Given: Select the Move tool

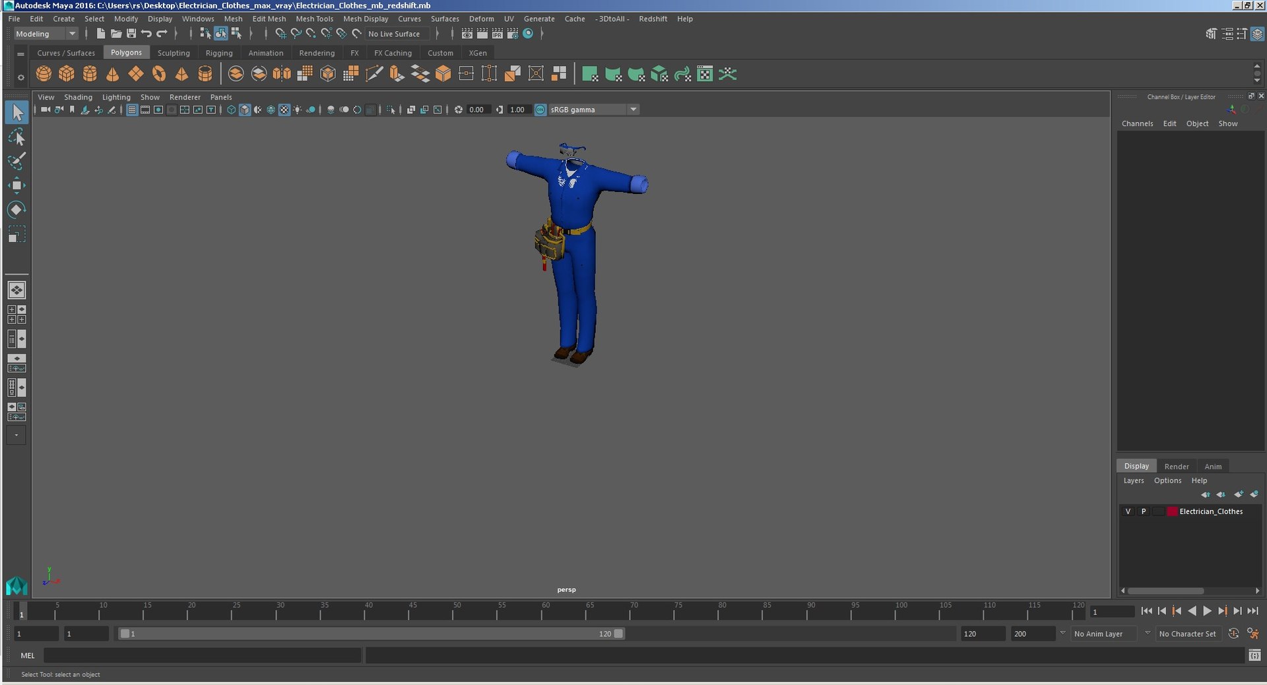Looking at the screenshot, I should (16, 185).
